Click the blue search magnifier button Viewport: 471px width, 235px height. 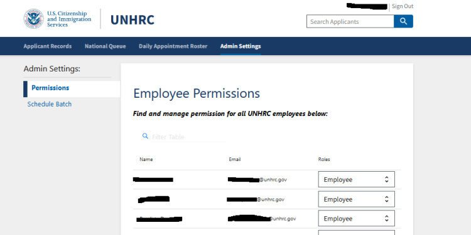pos(403,21)
